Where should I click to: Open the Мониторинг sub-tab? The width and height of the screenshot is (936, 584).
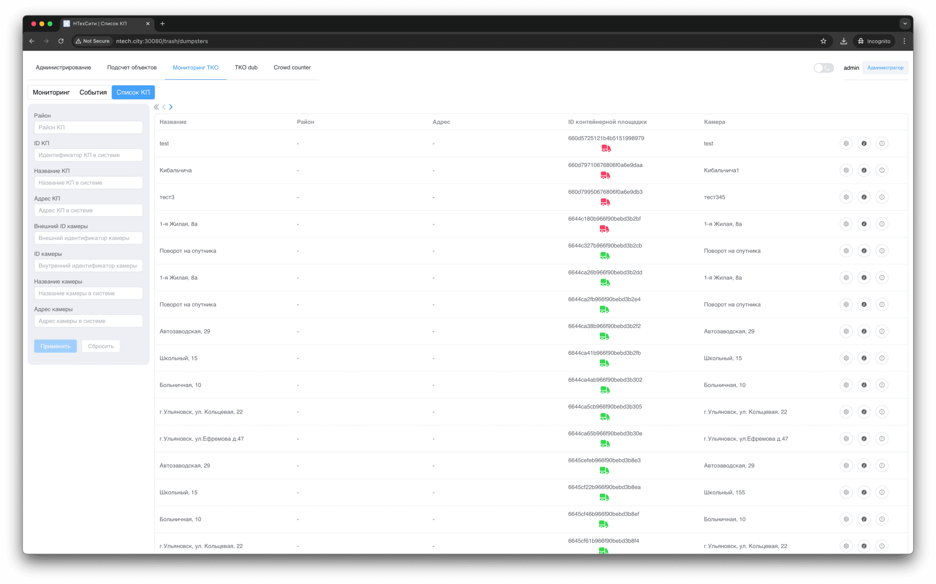pyautogui.click(x=51, y=92)
